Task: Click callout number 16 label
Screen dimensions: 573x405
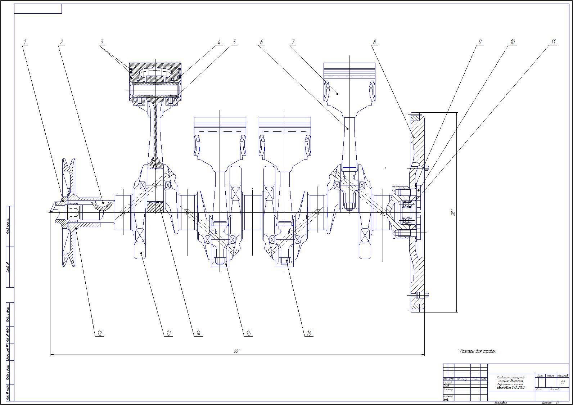Action: tap(308, 333)
